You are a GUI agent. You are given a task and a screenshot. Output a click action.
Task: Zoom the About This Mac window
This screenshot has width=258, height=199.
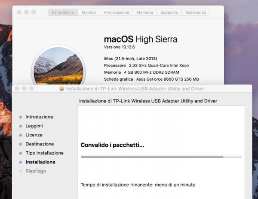[34, 12]
